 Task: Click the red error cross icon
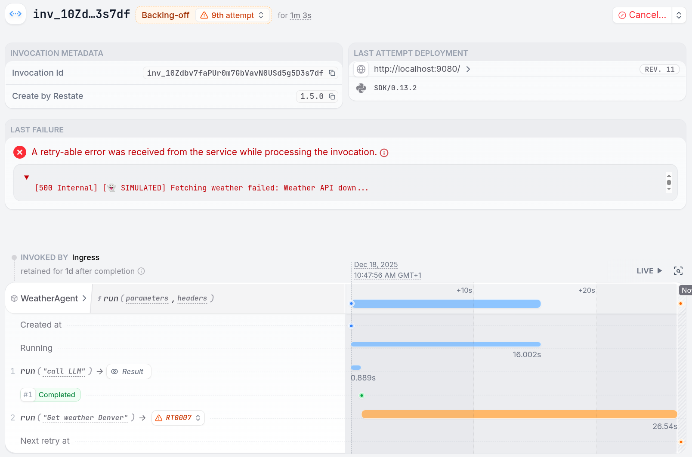pyautogui.click(x=20, y=152)
